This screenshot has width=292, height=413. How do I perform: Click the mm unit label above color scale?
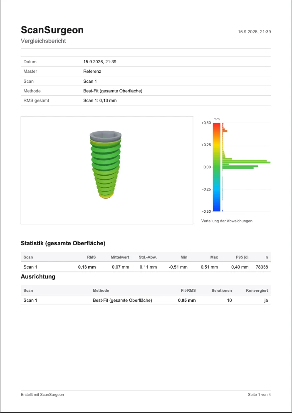[216, 119]
